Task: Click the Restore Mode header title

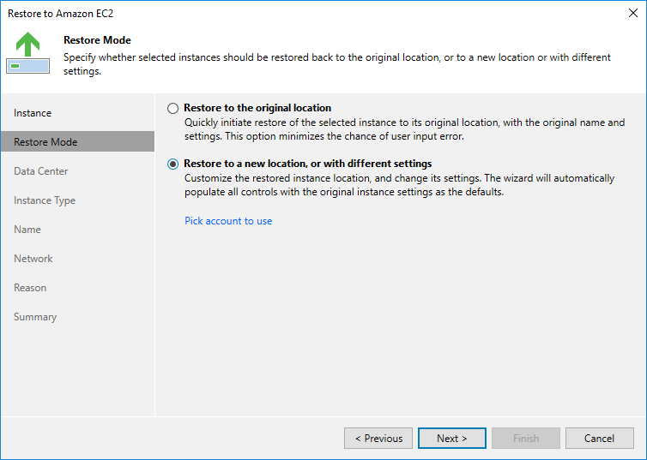Action: [x=97, y=40]
